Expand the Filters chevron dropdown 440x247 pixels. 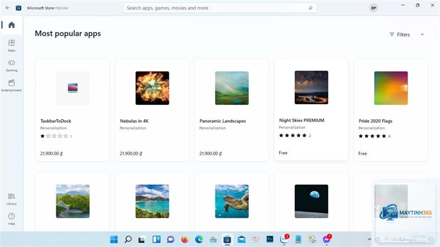(x=422, y=35)
